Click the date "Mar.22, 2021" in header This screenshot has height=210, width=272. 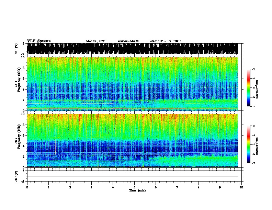[x=96, y=41]
